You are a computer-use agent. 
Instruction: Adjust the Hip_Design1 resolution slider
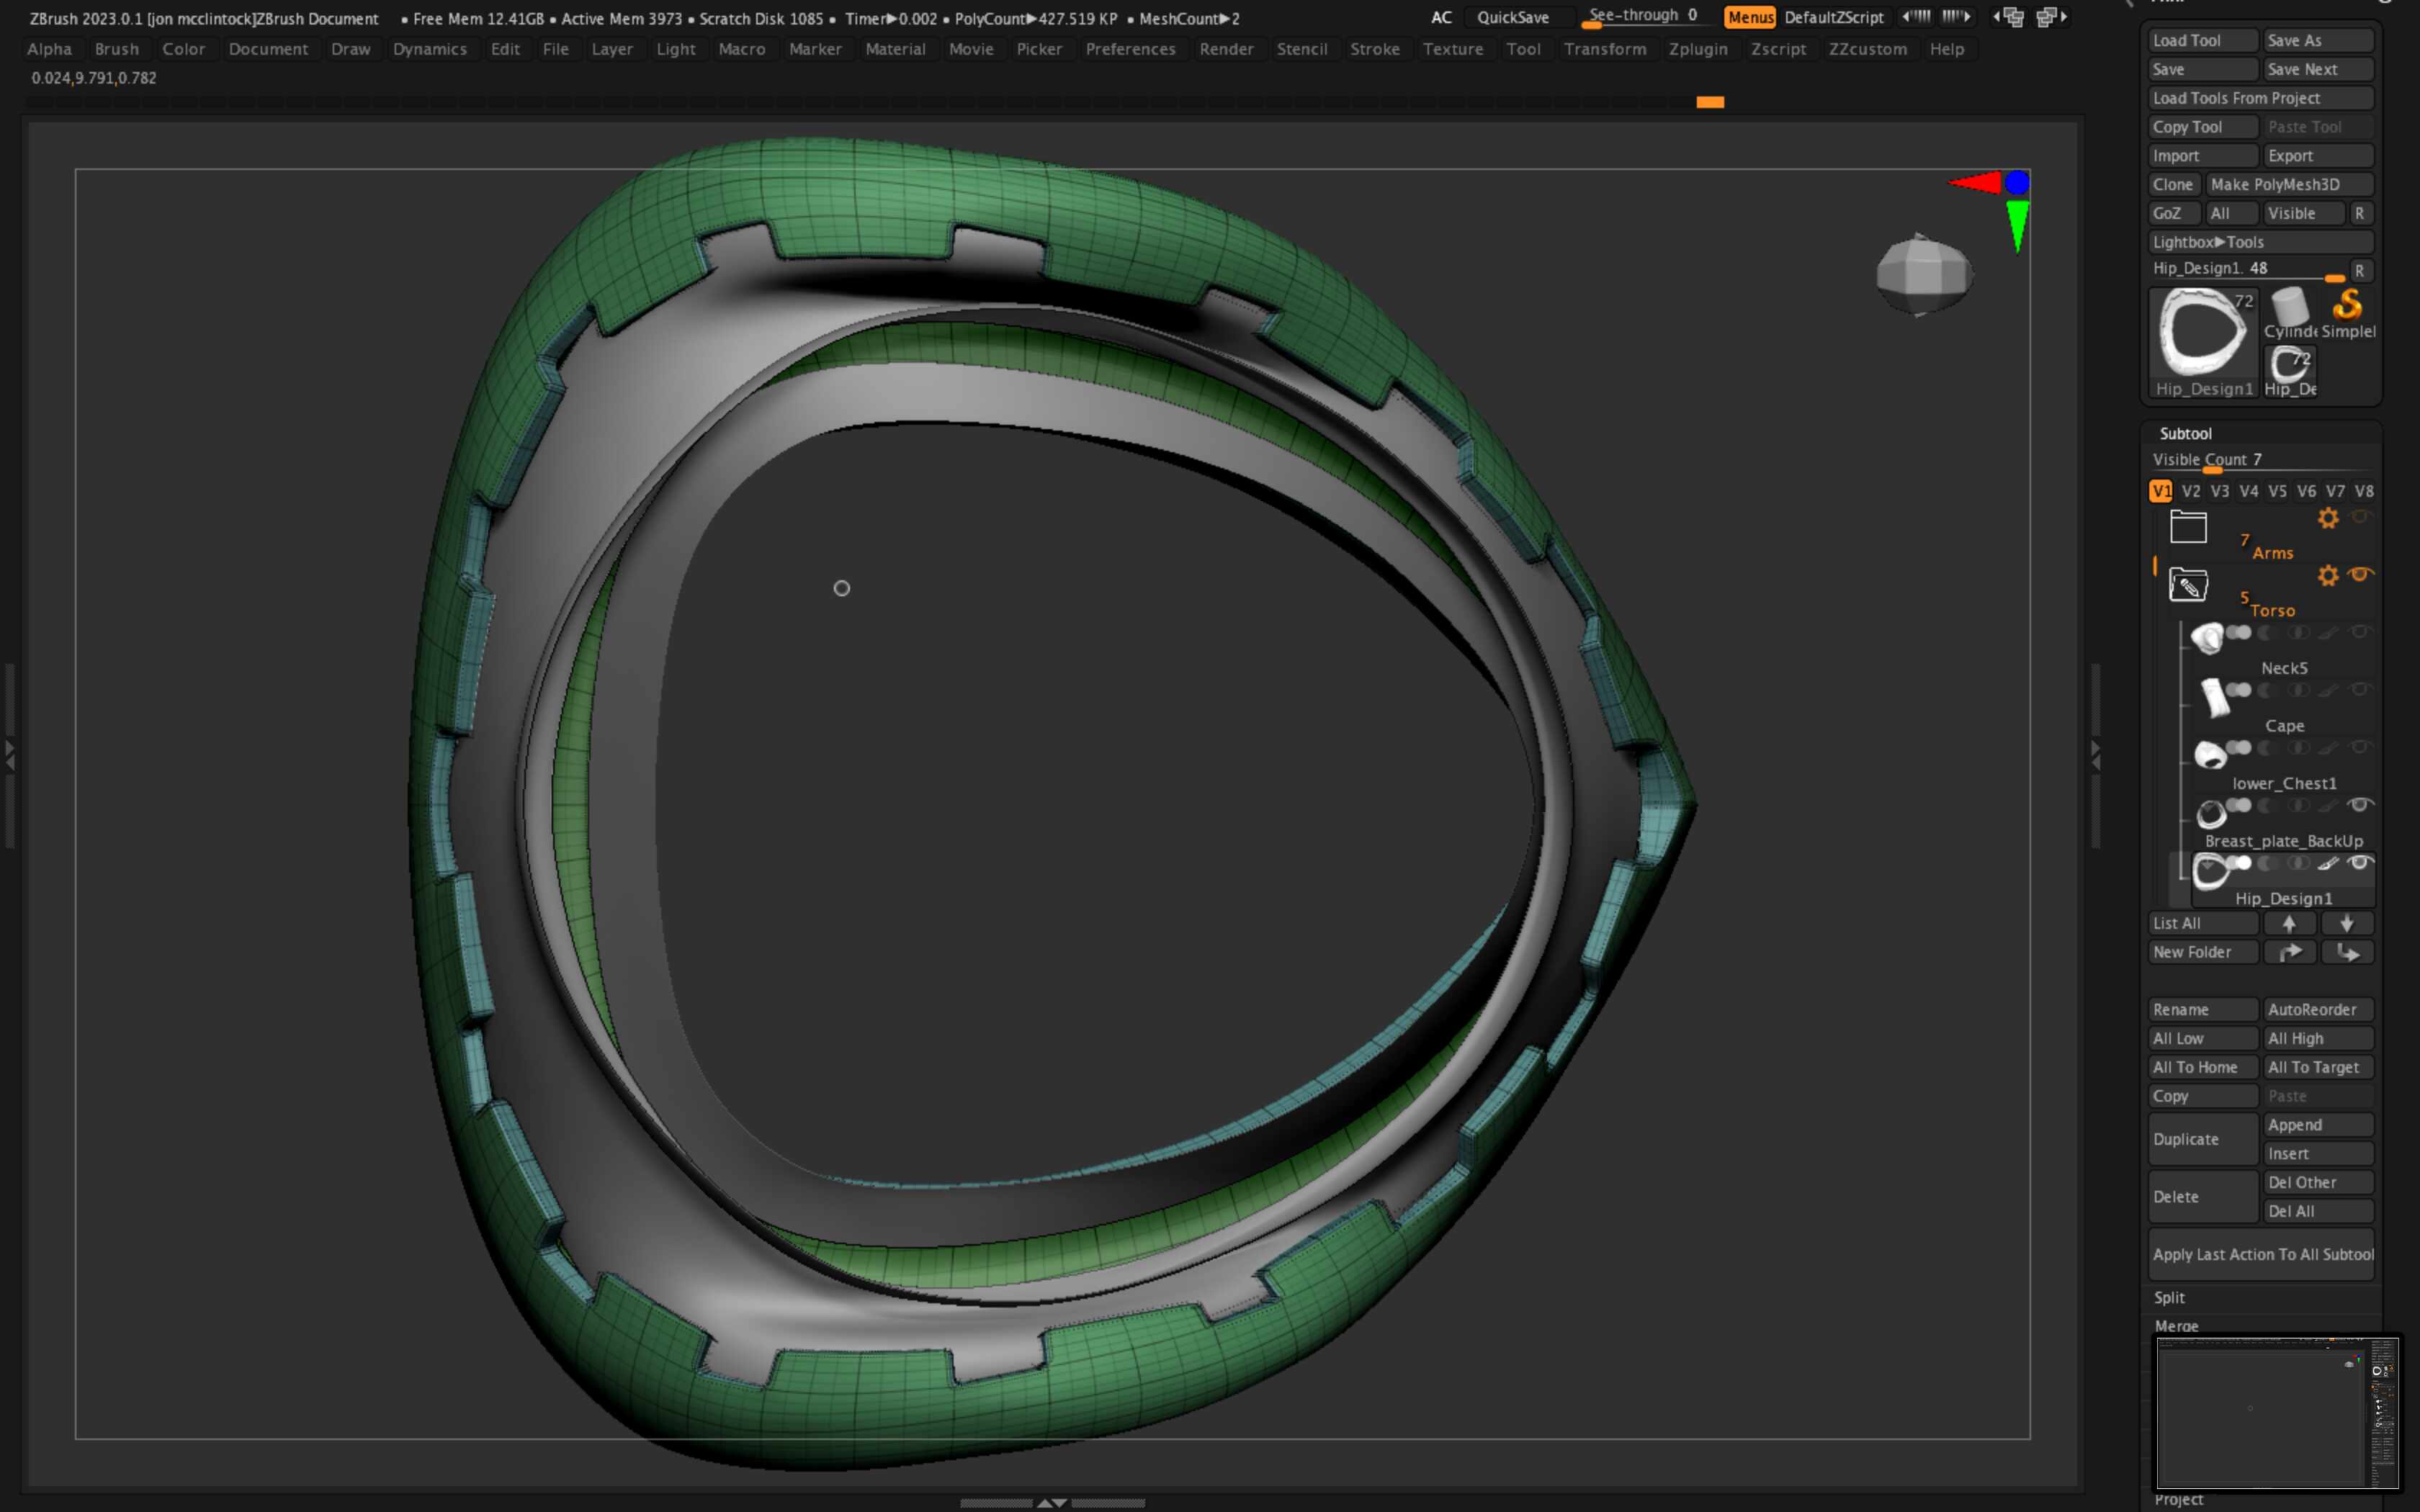point(2335,278)
